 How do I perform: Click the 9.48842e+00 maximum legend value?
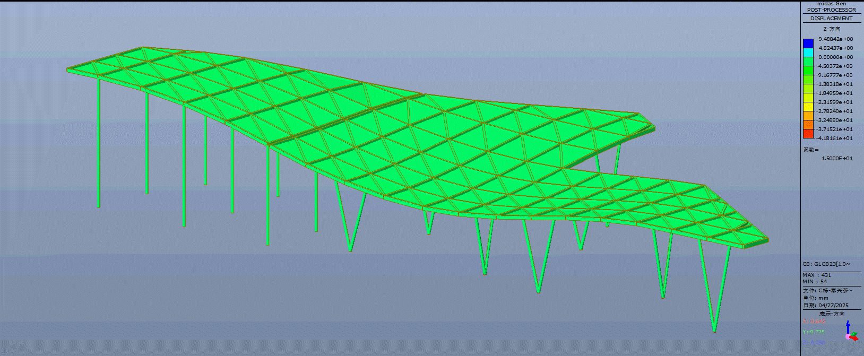click(x=835, y=39)
